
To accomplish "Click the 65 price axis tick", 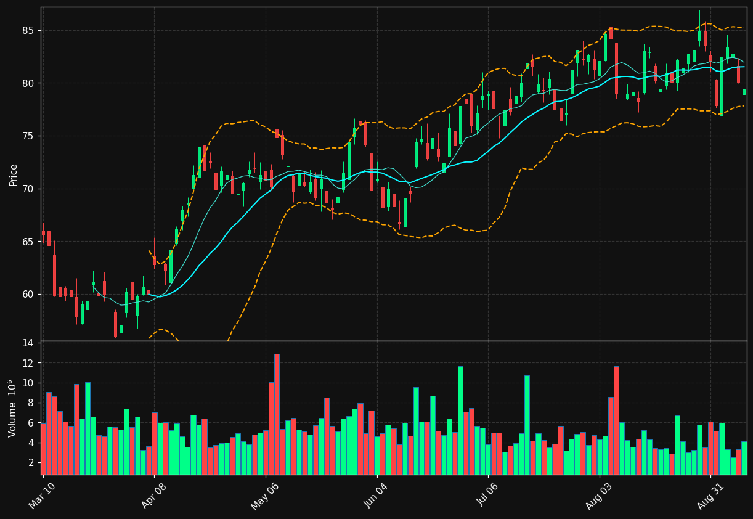I will (x=29, y=242).
